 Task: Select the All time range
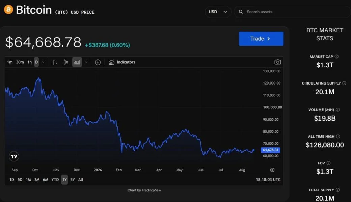pyautogui.click(x=81, y=180)
